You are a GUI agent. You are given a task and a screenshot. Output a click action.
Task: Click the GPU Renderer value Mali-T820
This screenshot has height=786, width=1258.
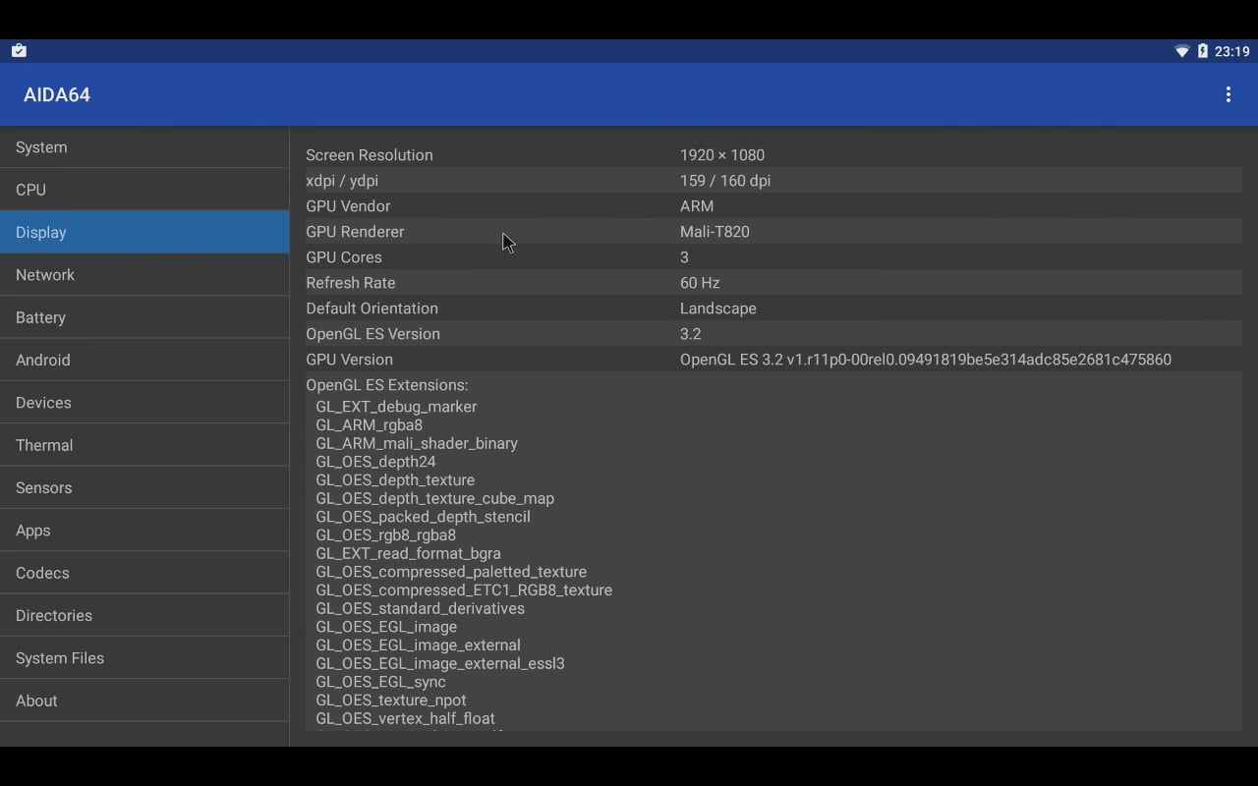pyautogui.click(x=715, y=232)
